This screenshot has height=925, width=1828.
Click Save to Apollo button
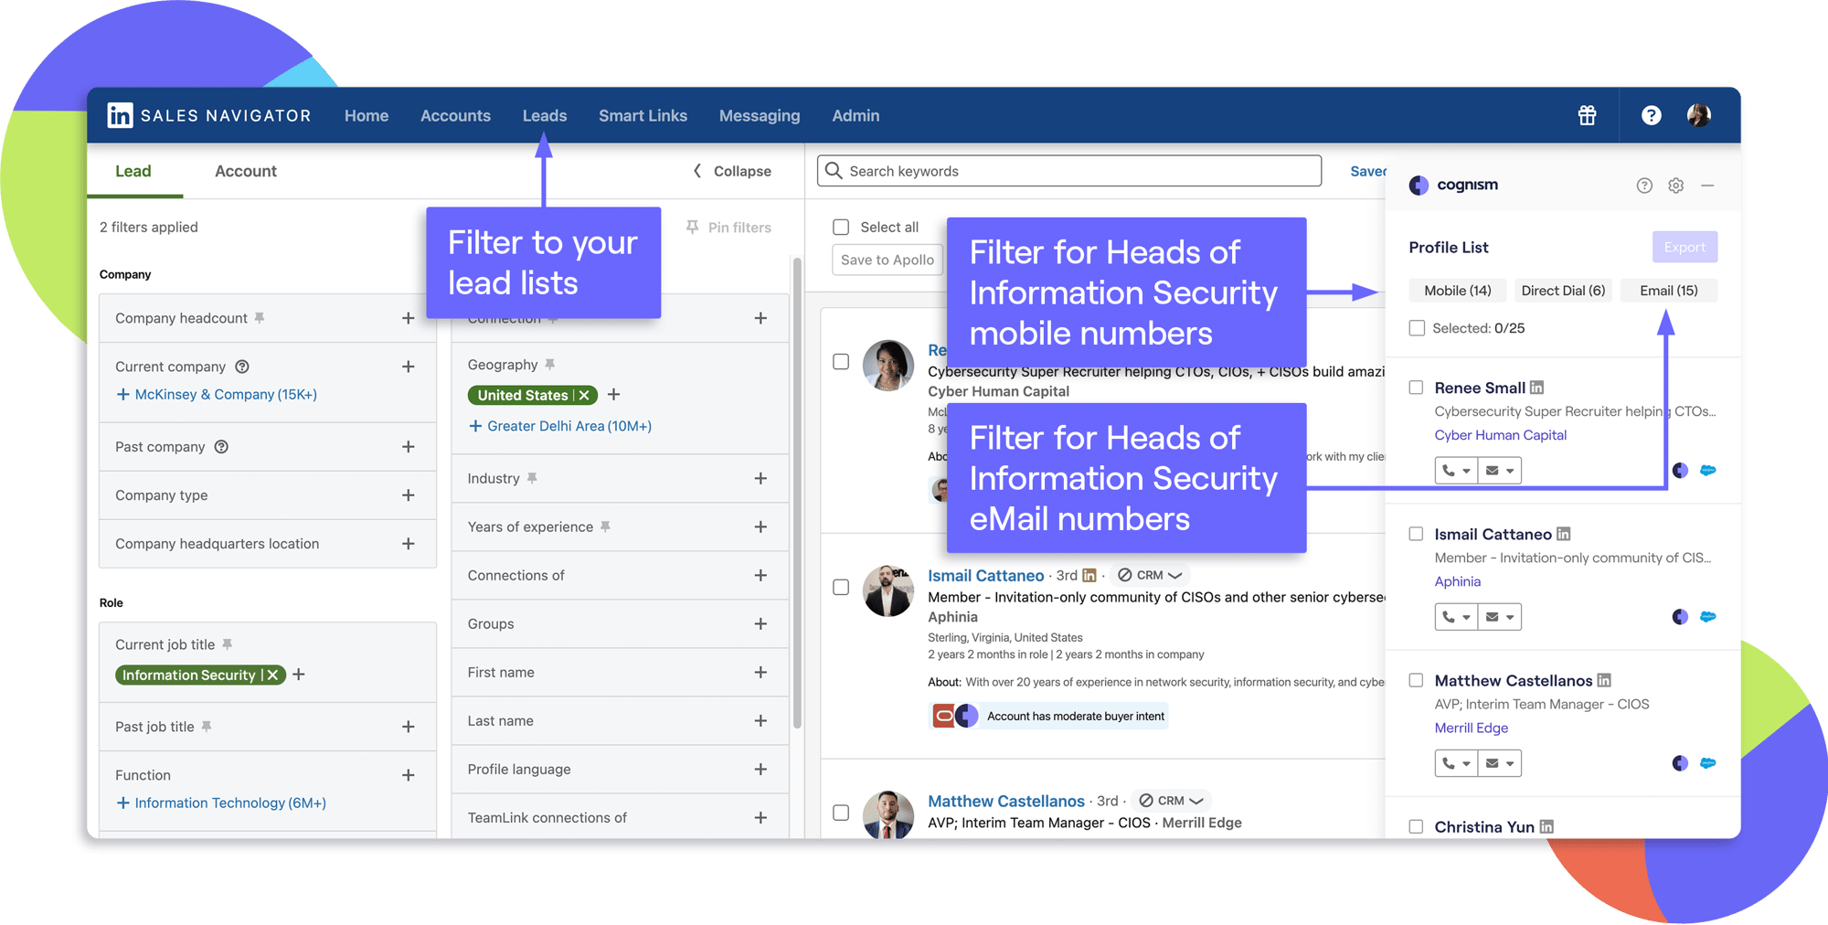coord(887,260)
